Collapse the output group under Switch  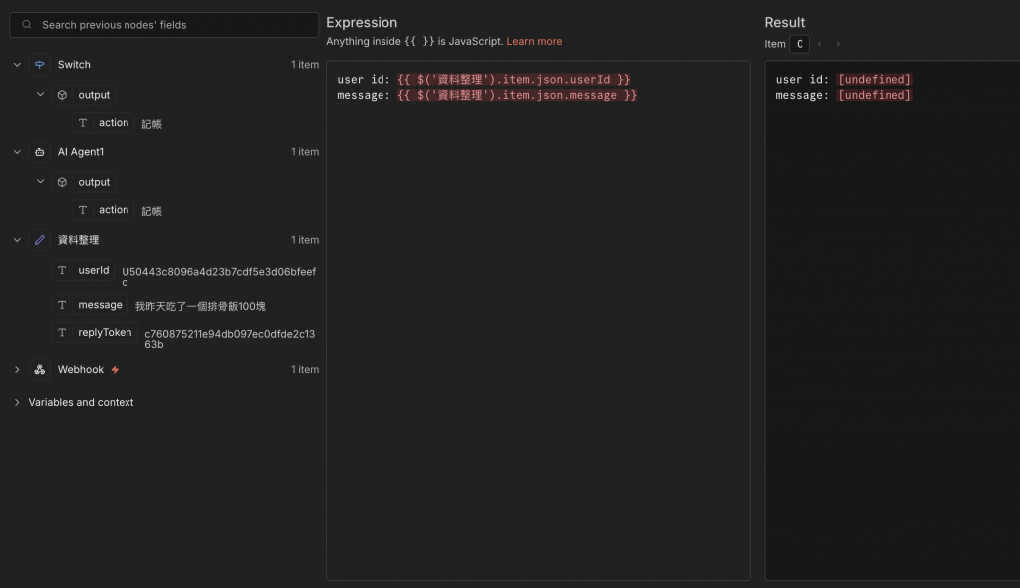pos(40,95)
